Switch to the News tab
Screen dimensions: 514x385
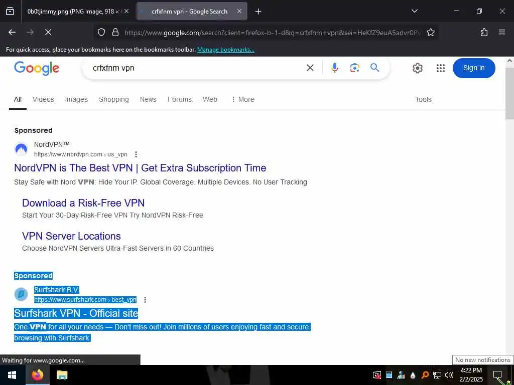pos(148,99)
